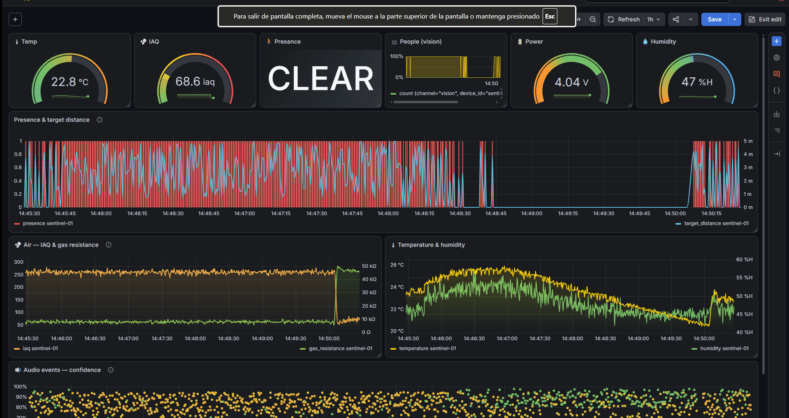Click the orange comment icon in sidebar
The height and width of the screenshot is (418, 789).
777,74
